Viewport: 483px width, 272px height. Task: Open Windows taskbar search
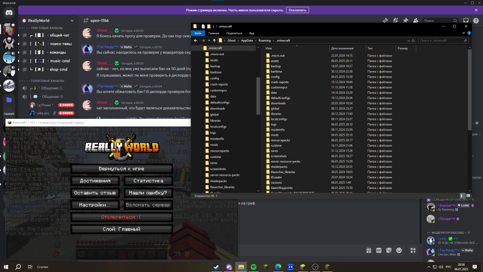click(18, 267)
